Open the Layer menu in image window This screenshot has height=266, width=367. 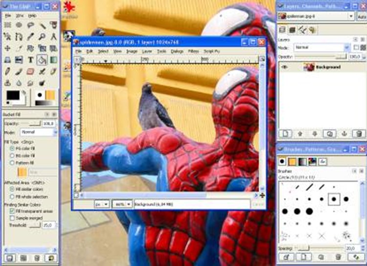pos(147,51)
